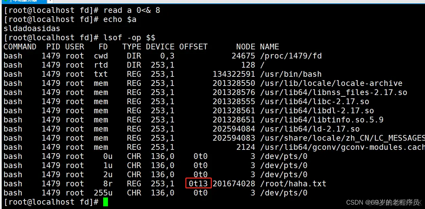This screenshot has height=209, width=425.
Task: Click the 'cwd' file descriptor entry
Action: [101, 56]
